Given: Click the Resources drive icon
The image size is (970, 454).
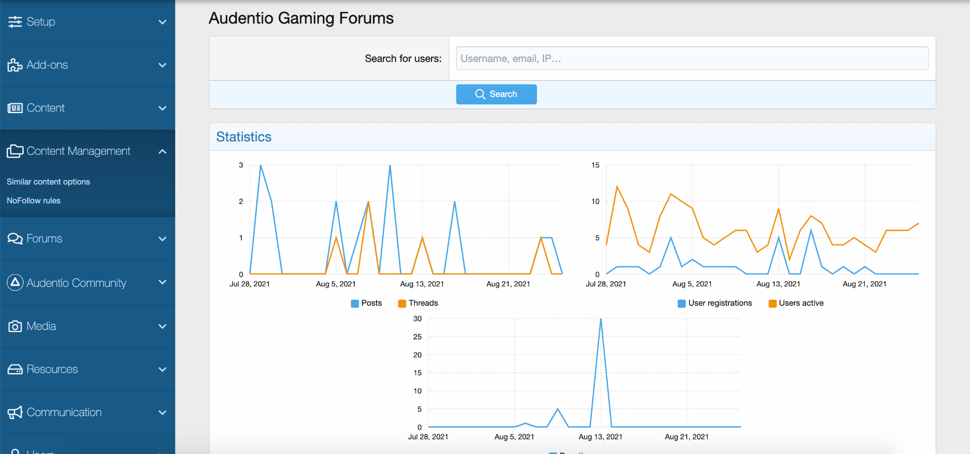Looking at the screenshot, I should click(x=15, y=369).
